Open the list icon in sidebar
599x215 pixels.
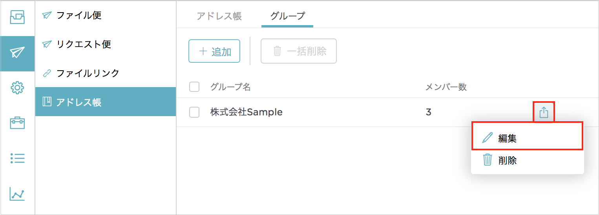(x=17, y=158)
